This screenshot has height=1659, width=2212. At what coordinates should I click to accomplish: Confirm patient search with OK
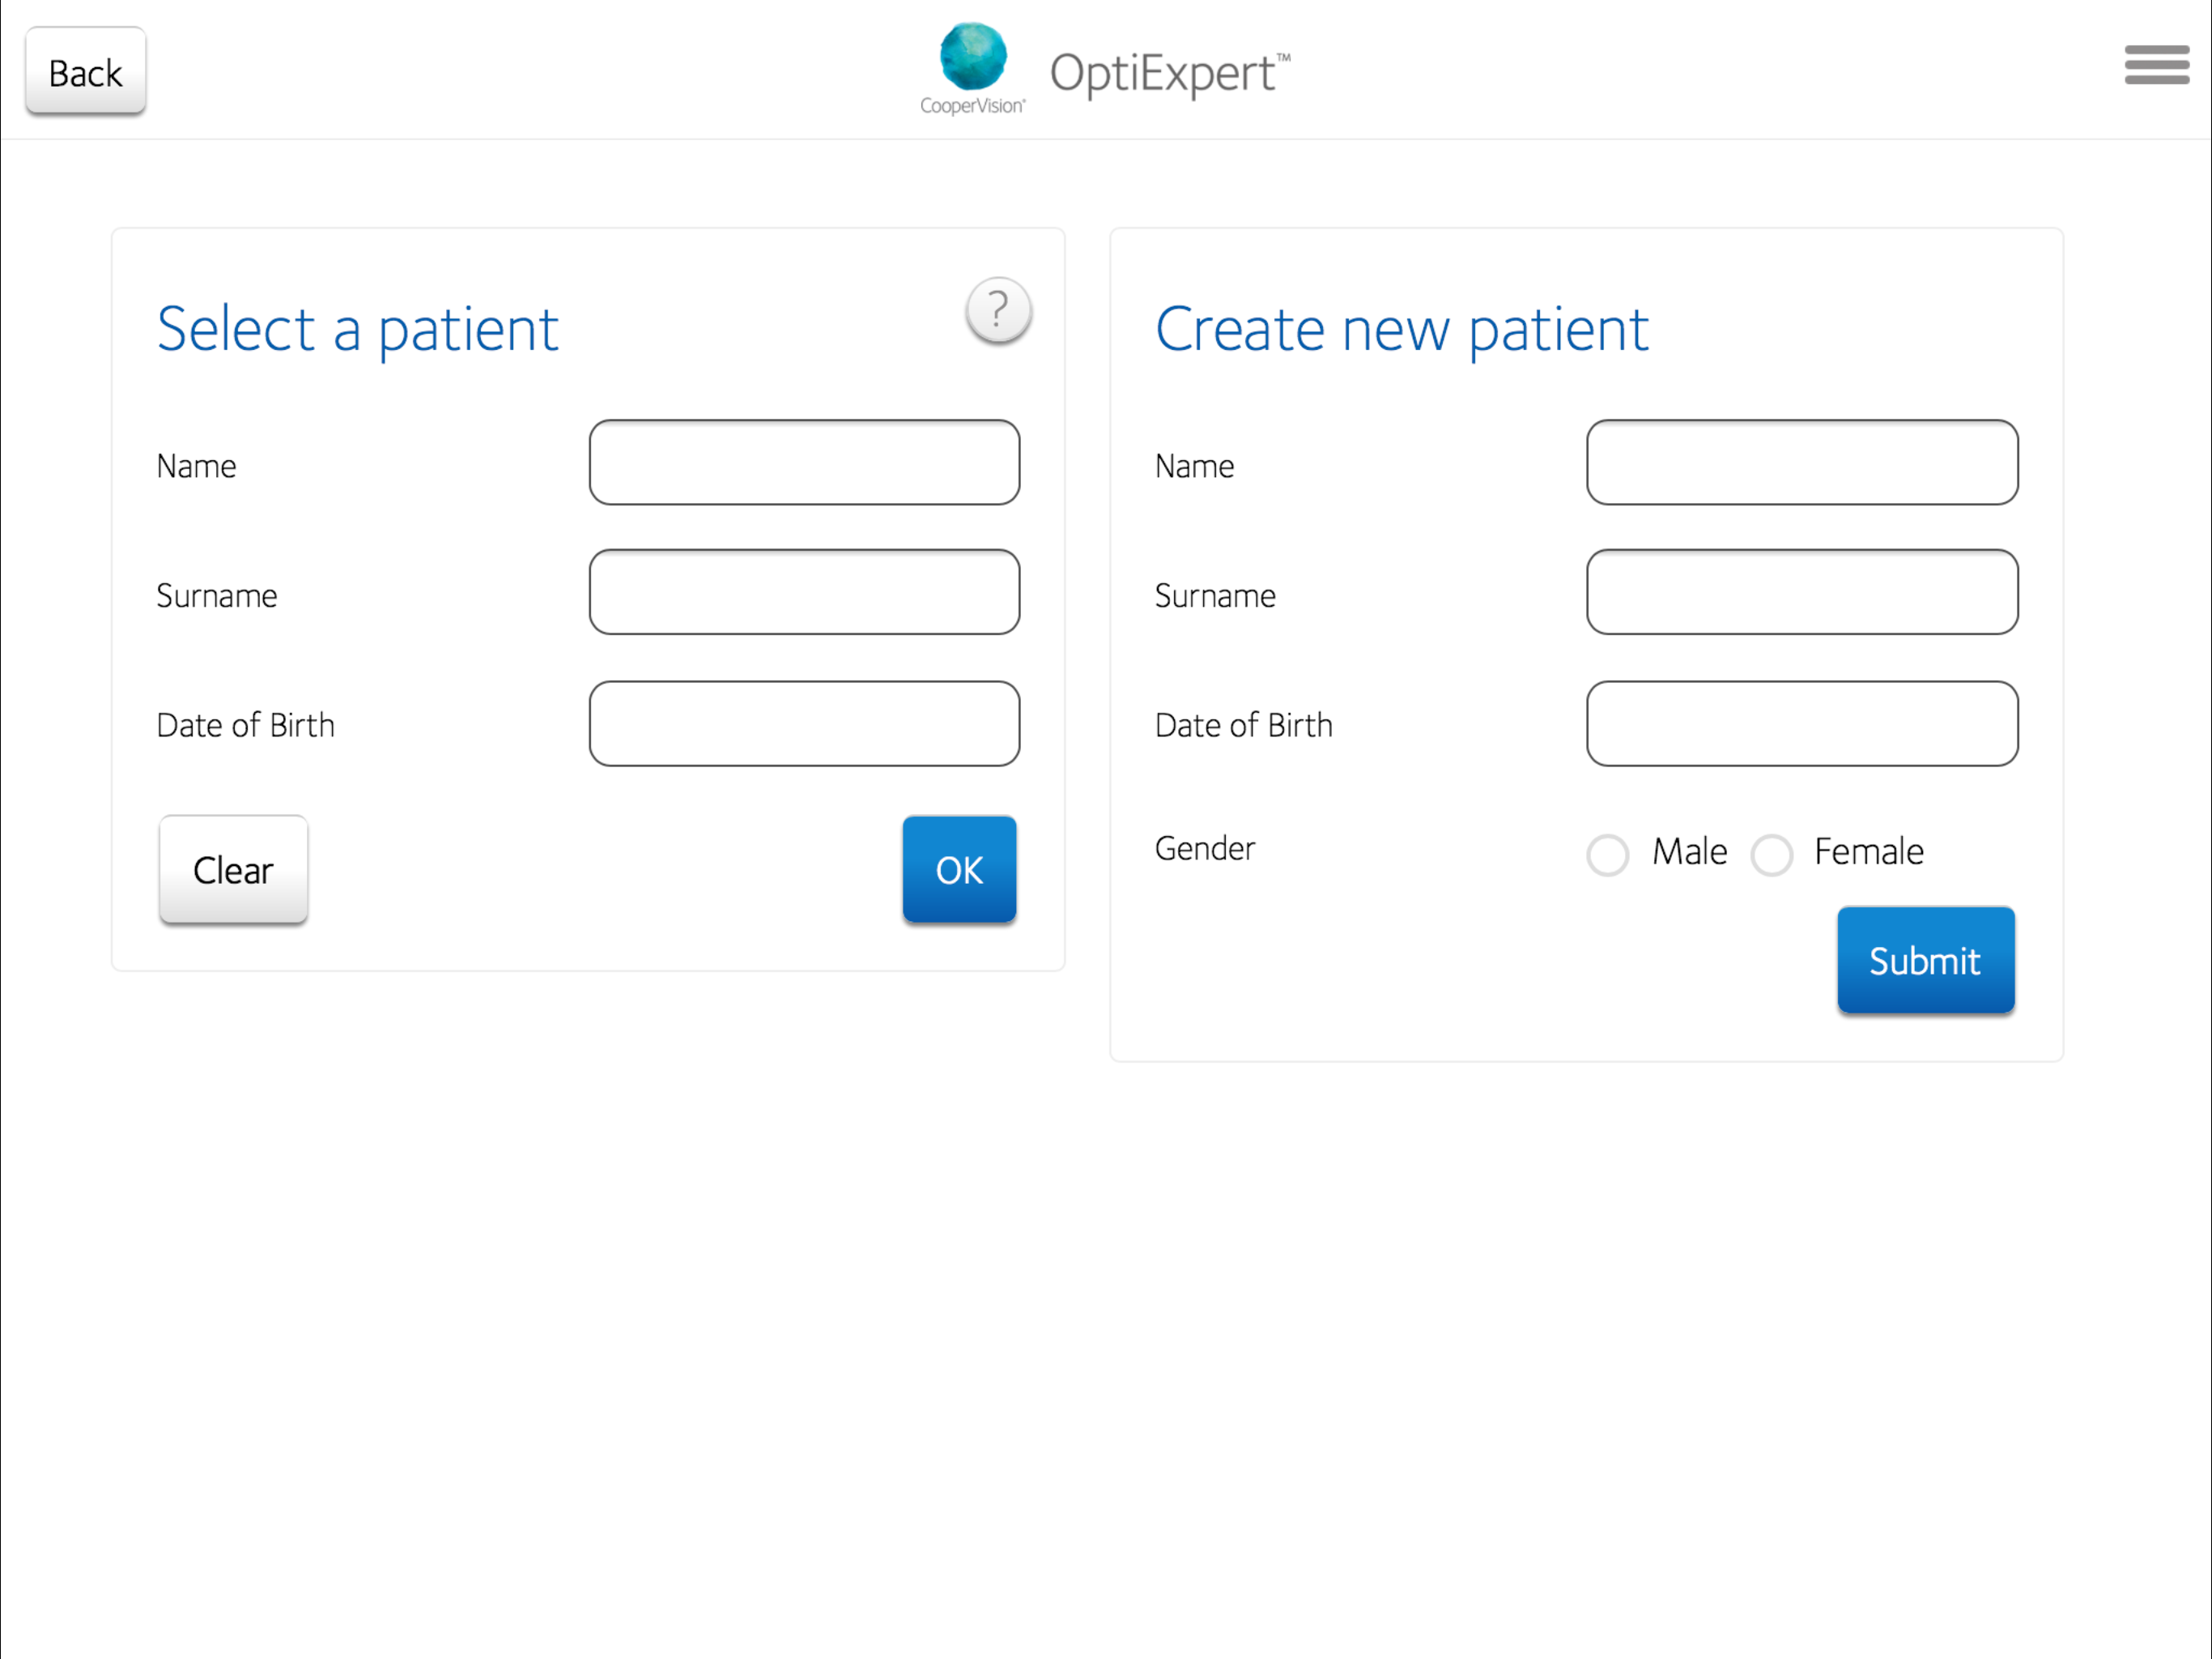959,868
